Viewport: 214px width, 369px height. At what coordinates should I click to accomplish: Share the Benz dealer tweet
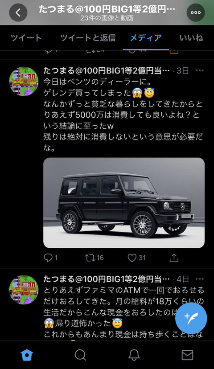point(174,258)
